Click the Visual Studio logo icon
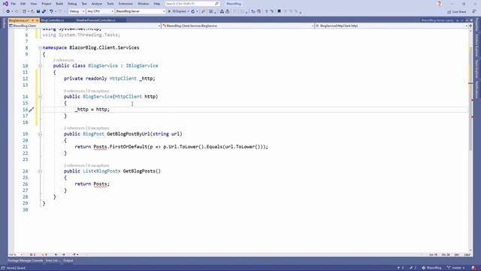The width and height of the screenshot is (481, 271). coord(5,4)
